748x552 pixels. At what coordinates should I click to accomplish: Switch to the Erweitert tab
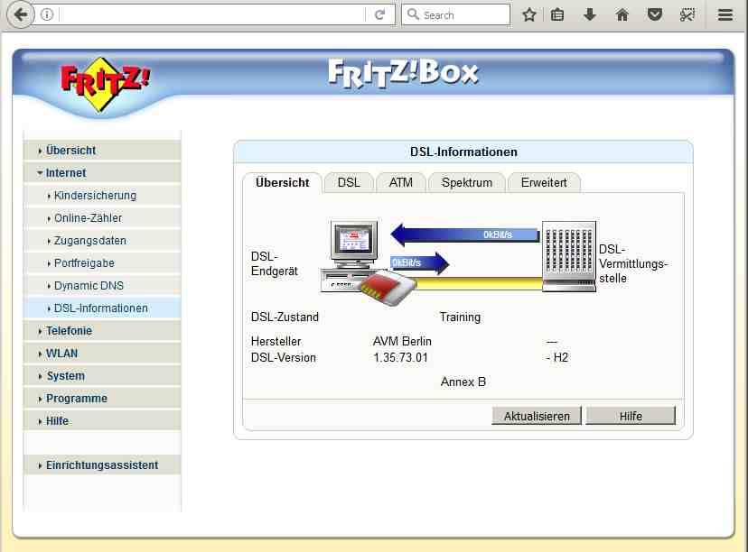click(x=544, y=183)
